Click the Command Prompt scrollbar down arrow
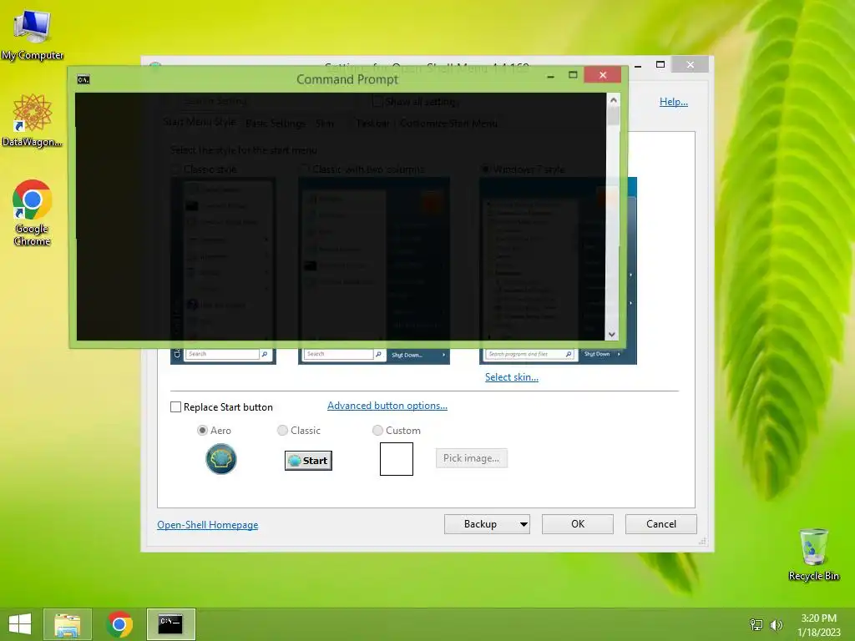Screen dimensions: 855x641 [x=612, y=334]
